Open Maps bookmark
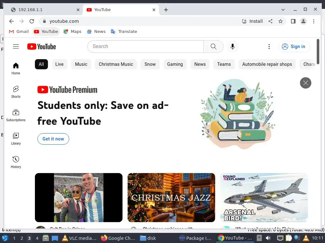This screenshot has width=325, height=243. [72, 32]
